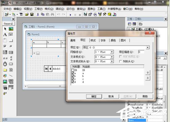
Task: Open the Visual Component Manager icon
Action: tap(114, 14)
